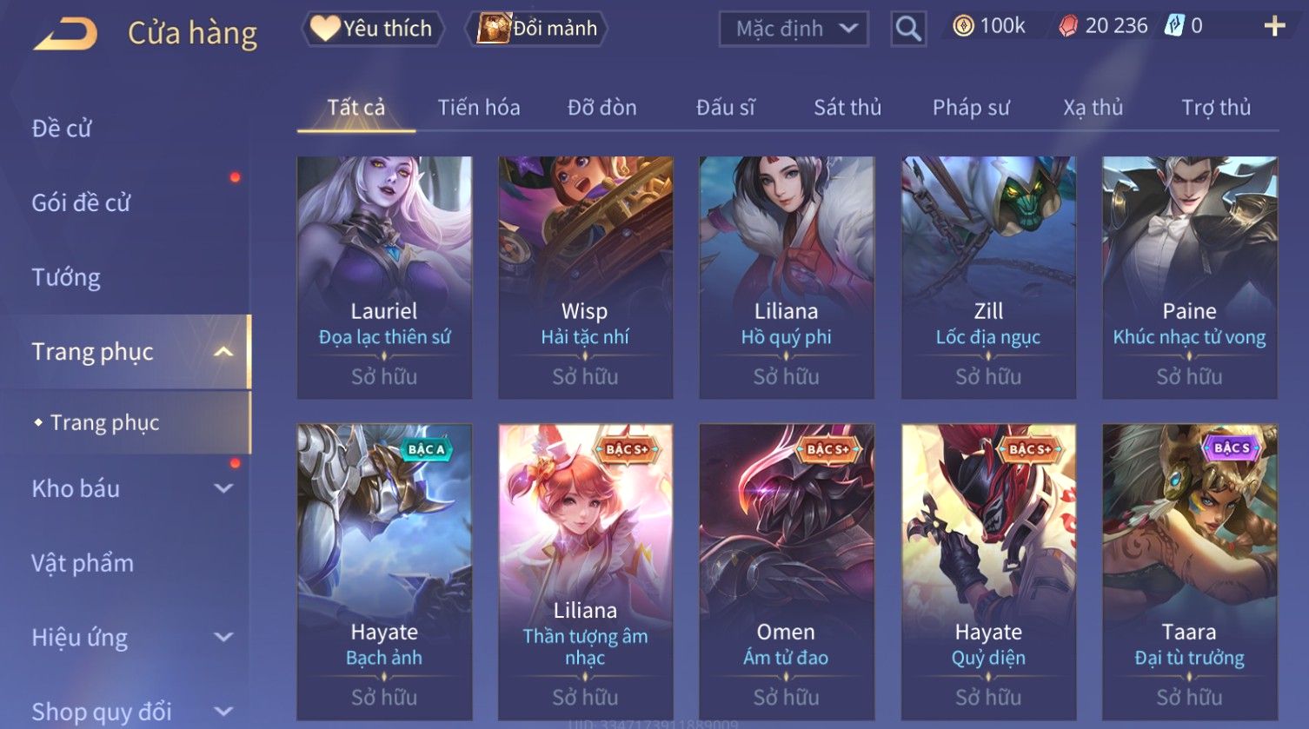This screenshot has height=729, width=1309.
Task: Select the Tiến hóa tab
Action: [479, 108]
